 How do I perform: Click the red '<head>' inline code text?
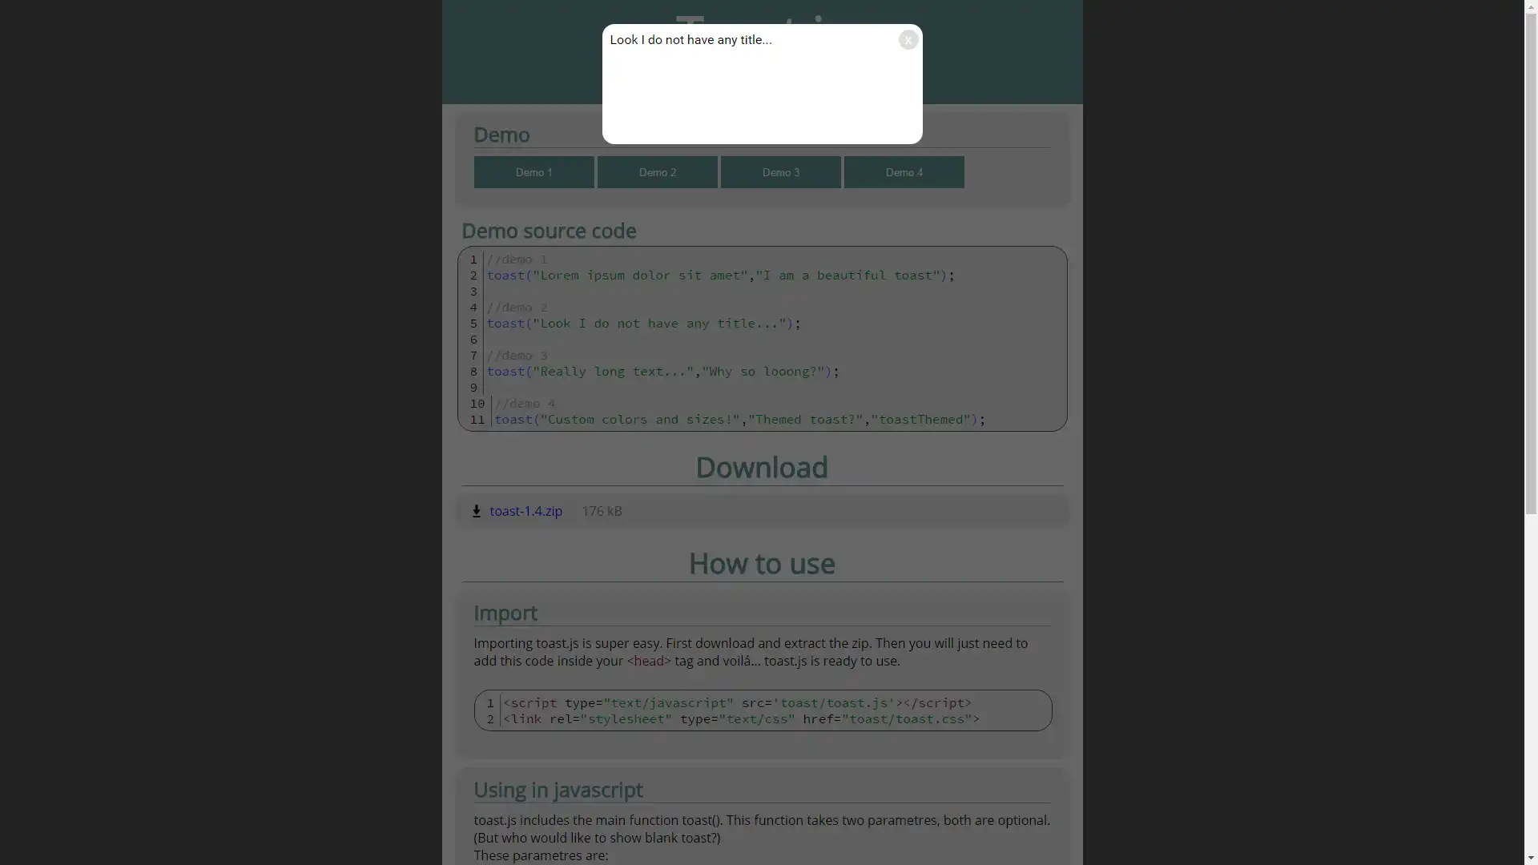tap(649, 661)
